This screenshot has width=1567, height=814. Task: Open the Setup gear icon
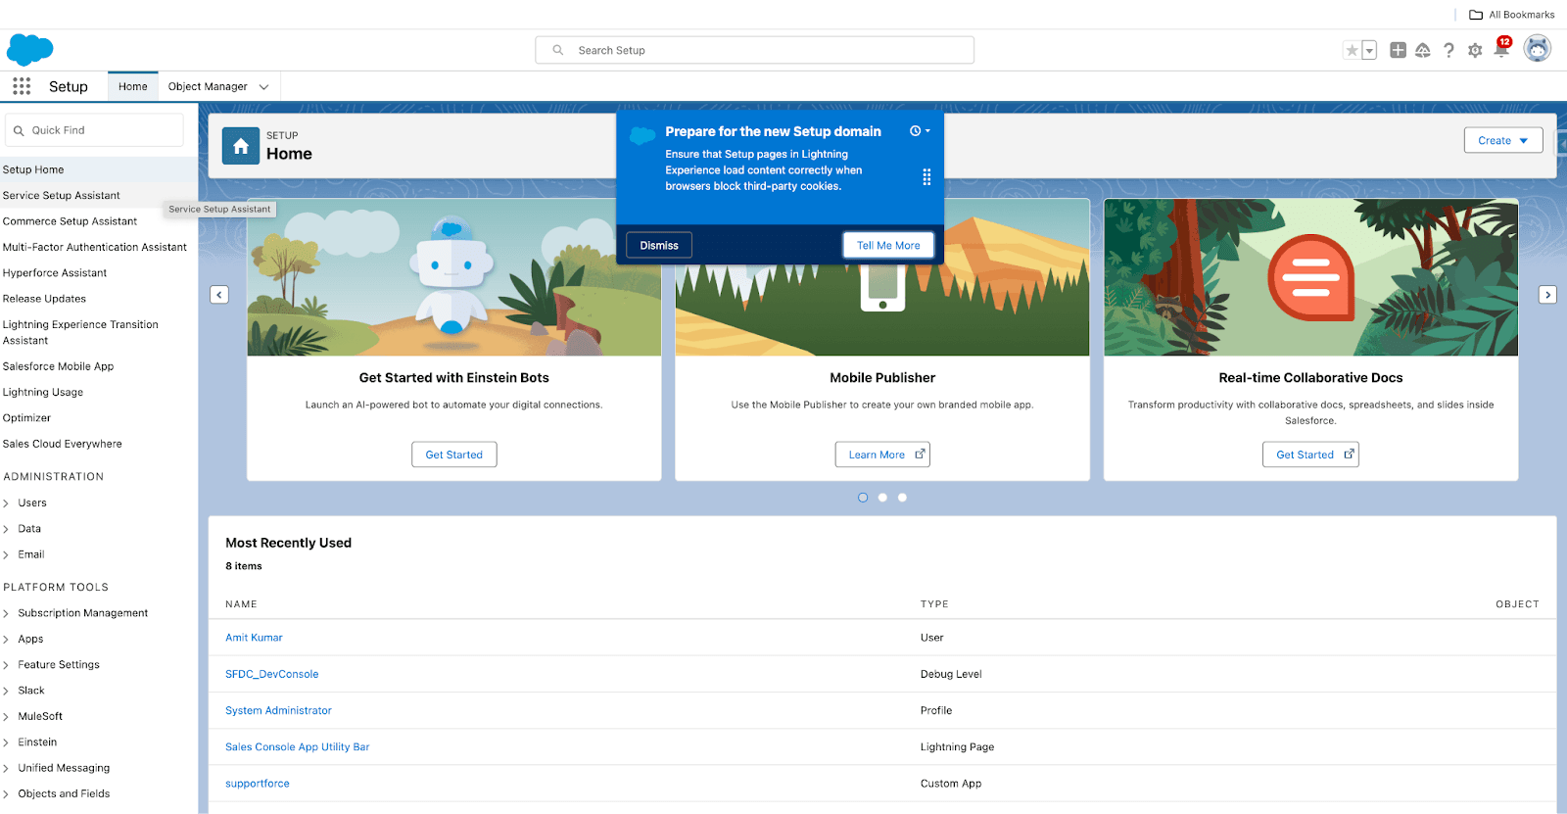1475,50
